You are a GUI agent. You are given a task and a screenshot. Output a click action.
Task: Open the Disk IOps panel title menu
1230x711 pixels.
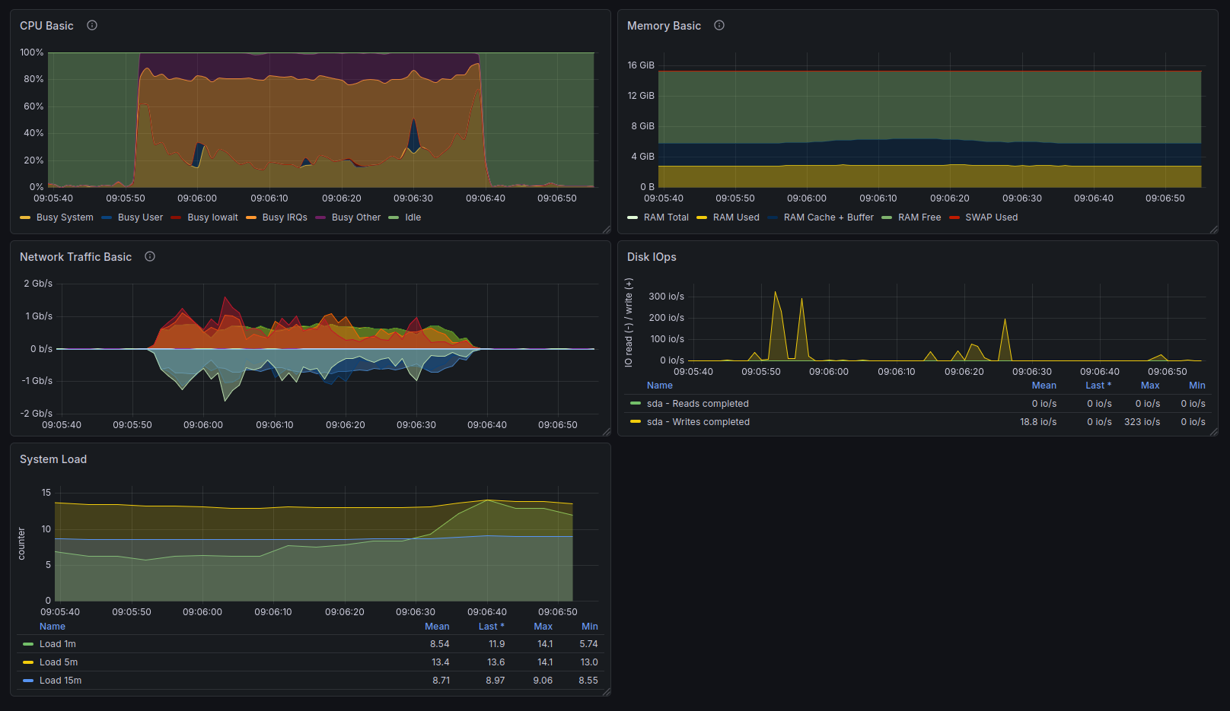click(652, 257)
